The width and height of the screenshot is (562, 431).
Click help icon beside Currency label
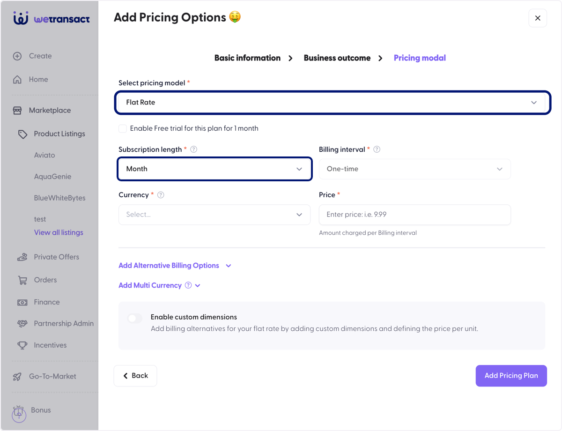pyautogui.click(x=161, y=195)
